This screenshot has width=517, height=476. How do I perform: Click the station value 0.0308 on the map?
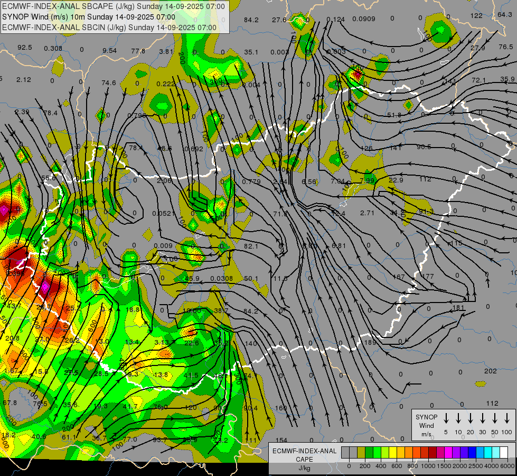pyautogui.click(x=222, y=279)
